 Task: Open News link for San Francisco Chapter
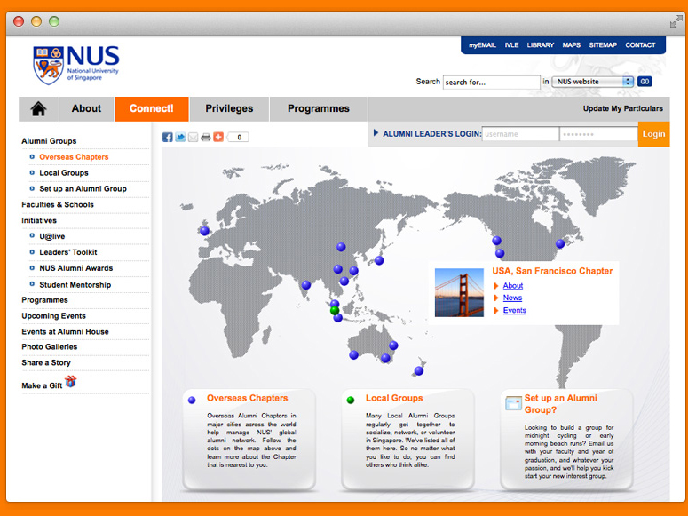click(512, 298)
